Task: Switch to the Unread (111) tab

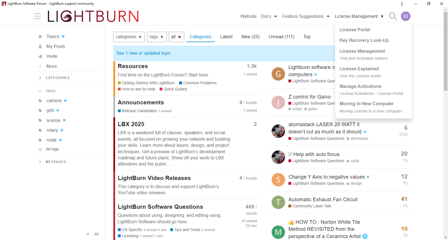Action: point(281,37)
